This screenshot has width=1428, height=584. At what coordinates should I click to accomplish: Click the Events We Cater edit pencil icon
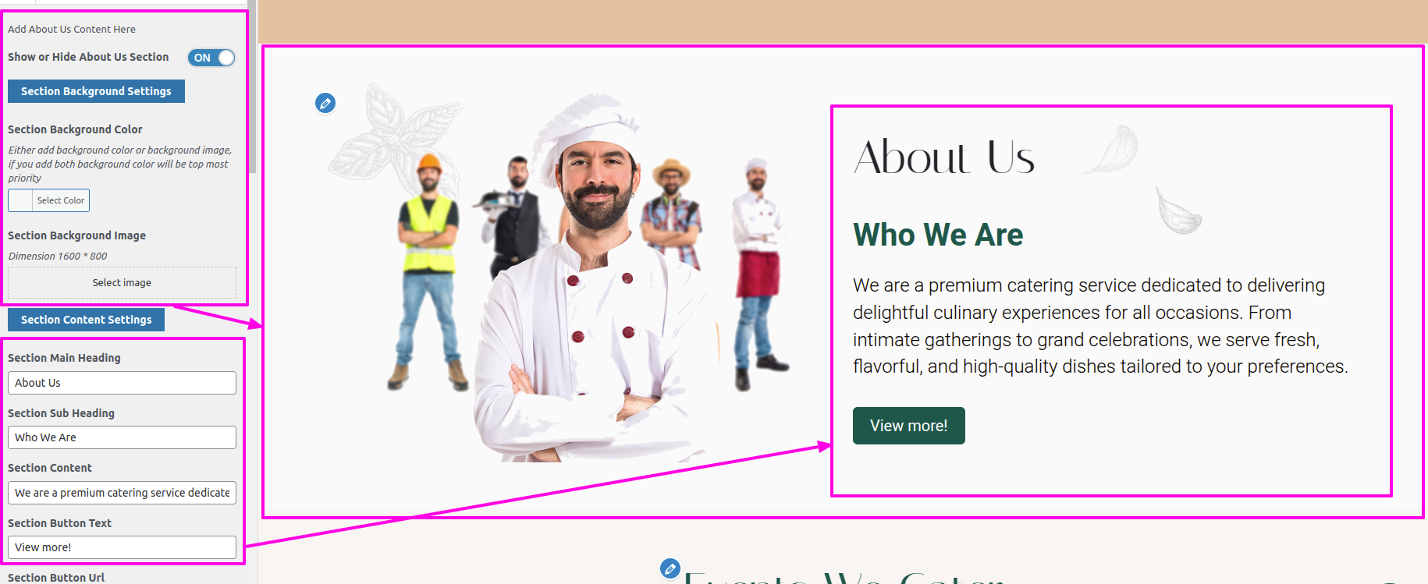(670, 568)
